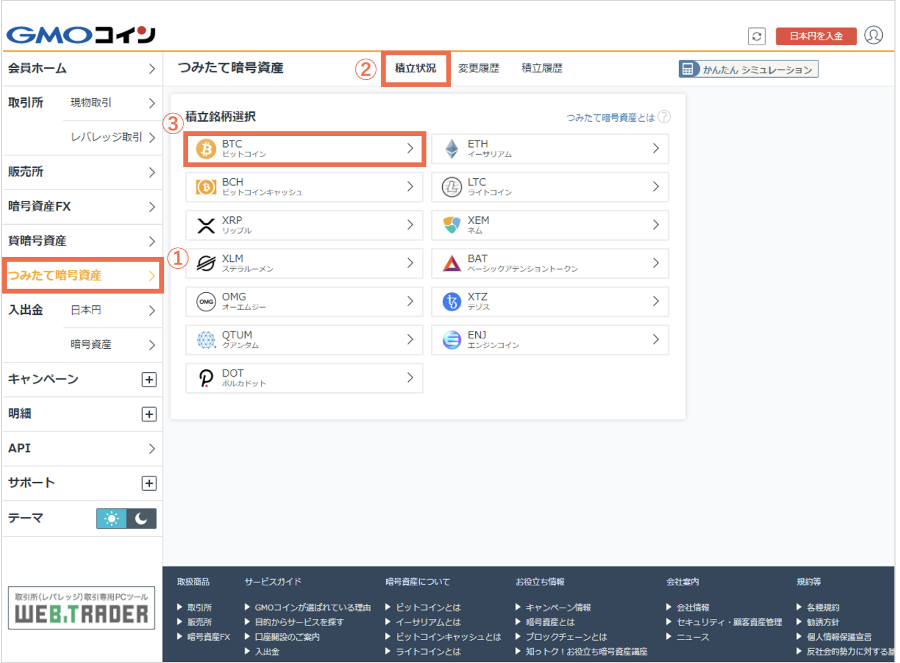Click the Tezos XTZ coin icon

pos(451,302)
